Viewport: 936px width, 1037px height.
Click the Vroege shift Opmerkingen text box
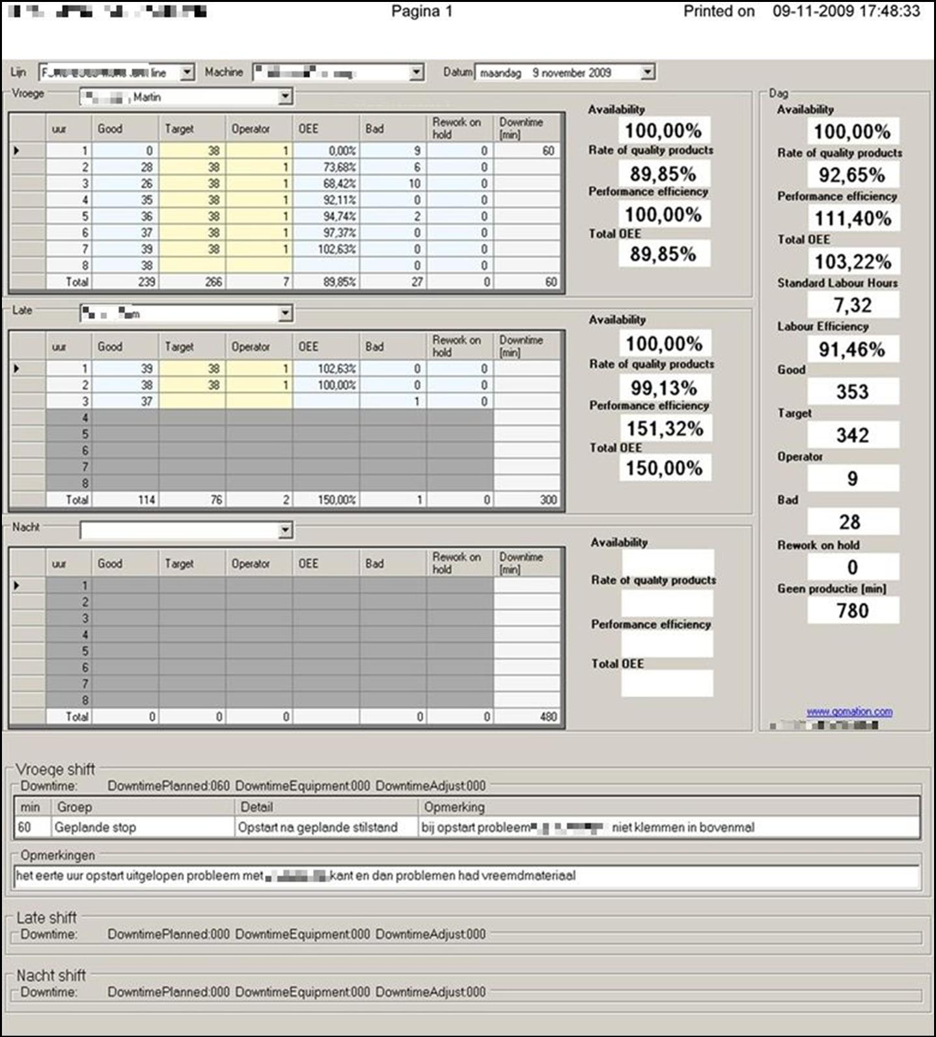coord(467,876)
